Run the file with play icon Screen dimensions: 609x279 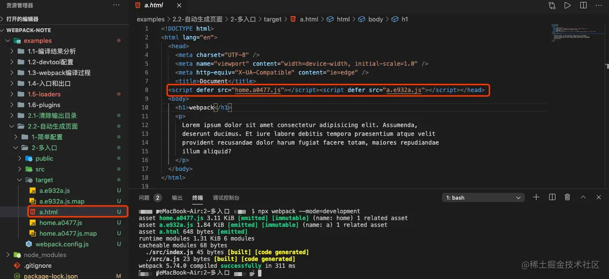(567, 5)
